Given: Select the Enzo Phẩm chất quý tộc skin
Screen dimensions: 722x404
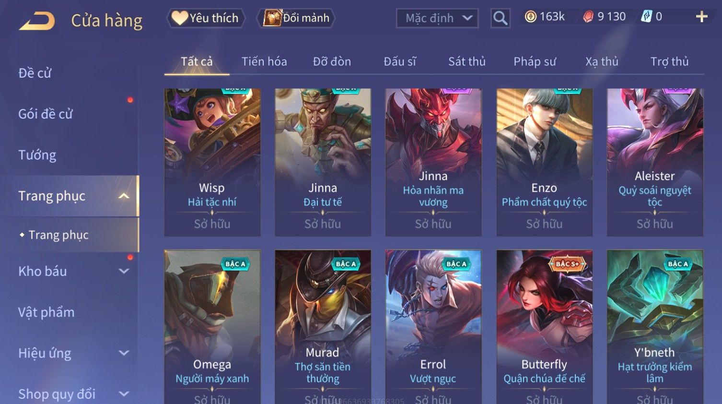Looking at the screenshot, I should [544, 162].
